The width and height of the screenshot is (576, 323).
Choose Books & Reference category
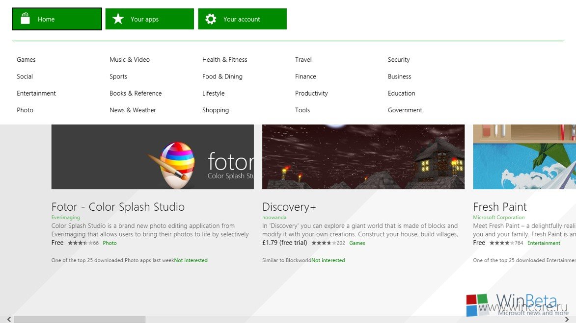pos(135,93)
